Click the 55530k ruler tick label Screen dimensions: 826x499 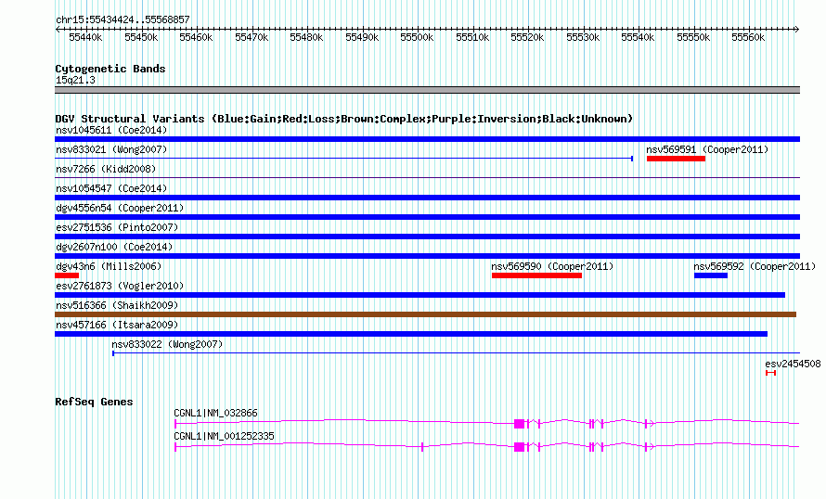(x=583, y=37)
